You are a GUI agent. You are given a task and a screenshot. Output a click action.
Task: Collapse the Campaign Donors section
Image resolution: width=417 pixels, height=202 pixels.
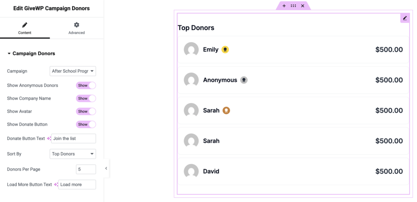coord(9,53)
